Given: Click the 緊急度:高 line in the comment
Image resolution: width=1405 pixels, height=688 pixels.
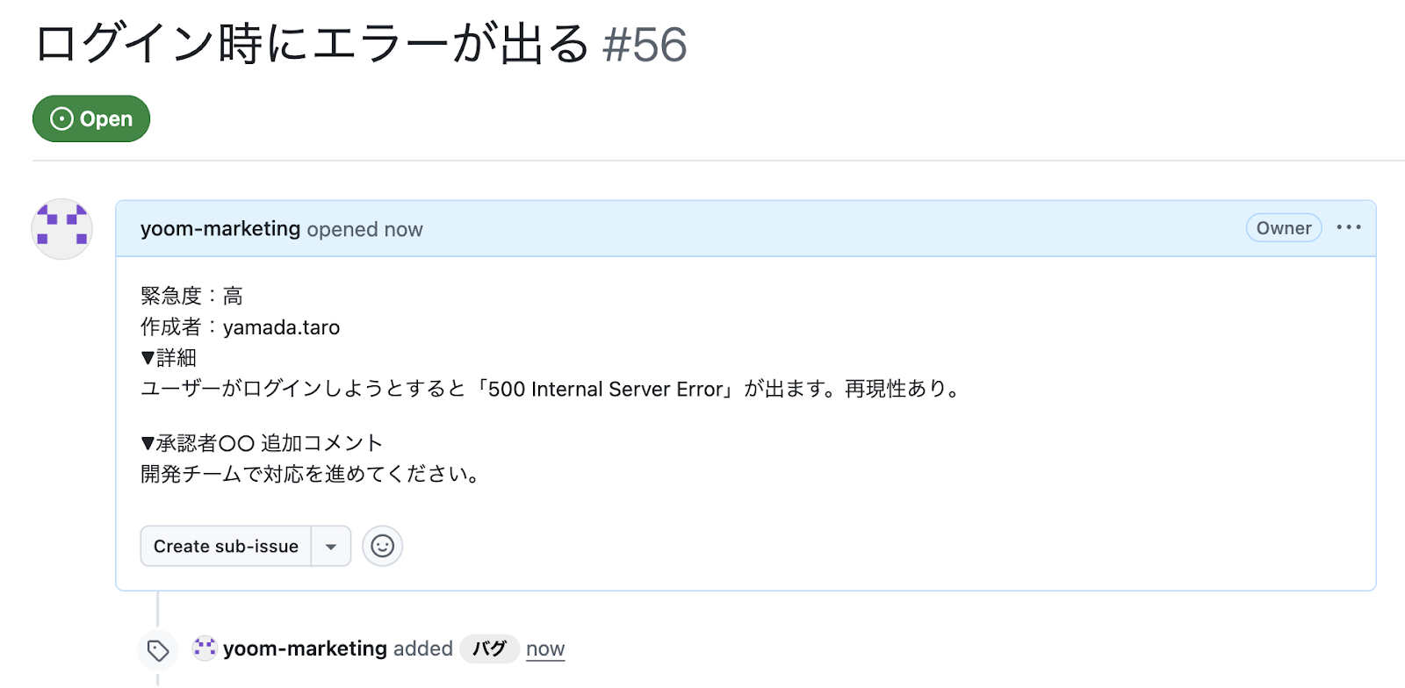Looking at the screenshot, I should click(191, 296).
